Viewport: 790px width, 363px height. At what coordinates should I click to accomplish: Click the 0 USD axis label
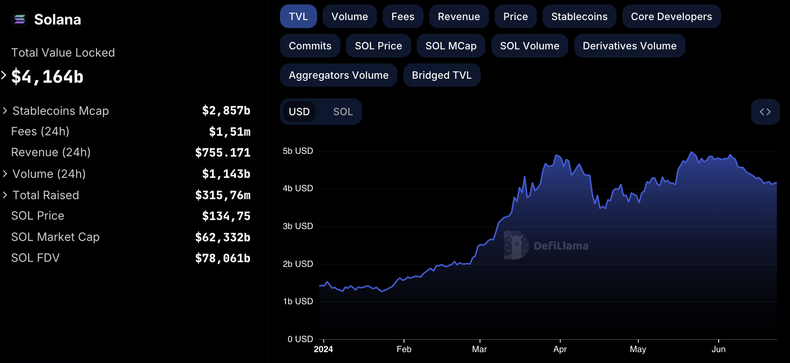[x=300, y=339]
